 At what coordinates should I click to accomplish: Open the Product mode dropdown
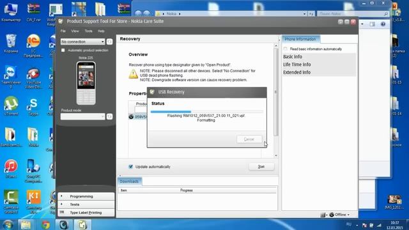click(82, 116)
